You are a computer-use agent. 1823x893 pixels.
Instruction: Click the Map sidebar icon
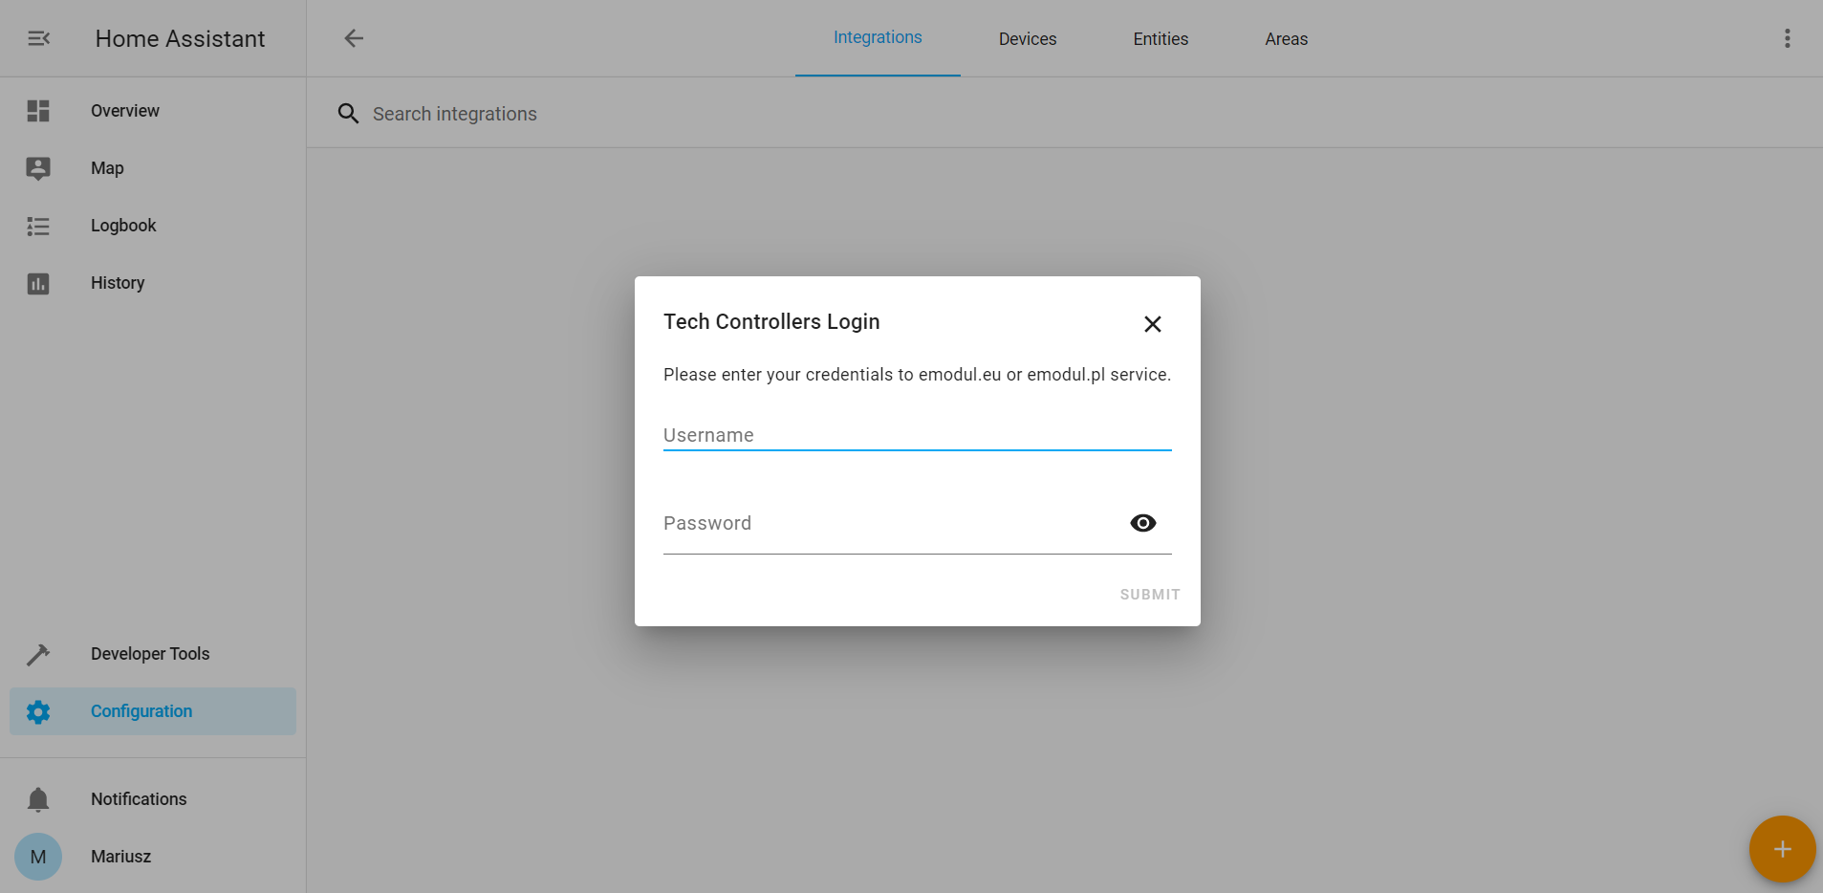point(38,168)
